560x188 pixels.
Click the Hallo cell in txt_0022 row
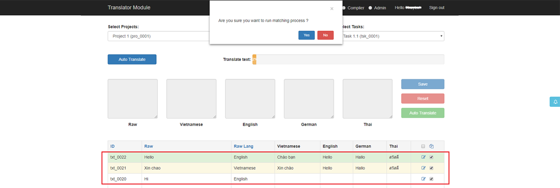click(x=370, y=157)
